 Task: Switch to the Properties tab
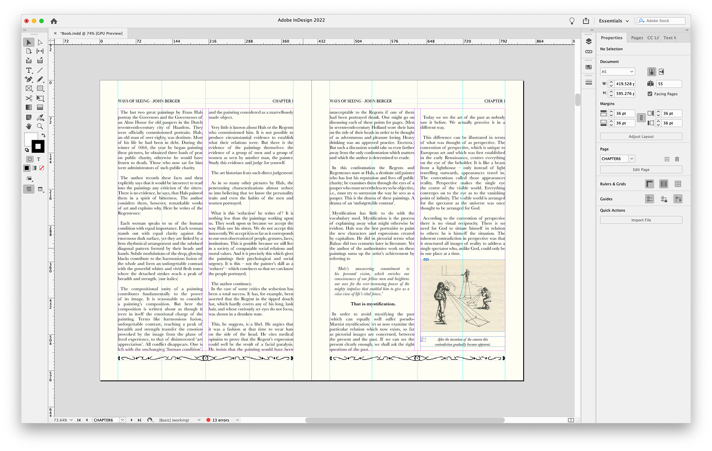(x=612, y=37)
